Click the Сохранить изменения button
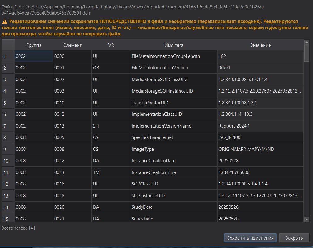Viewport: 313px width, 248px height. [250, 238]
